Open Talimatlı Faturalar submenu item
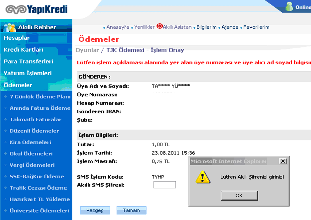The height and width of the screenshot is (220, 311). 36,119
